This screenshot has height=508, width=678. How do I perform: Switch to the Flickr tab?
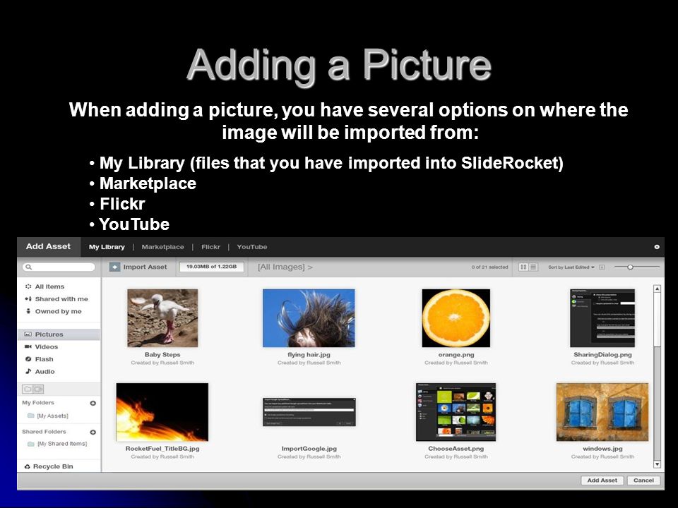point(210,247)
